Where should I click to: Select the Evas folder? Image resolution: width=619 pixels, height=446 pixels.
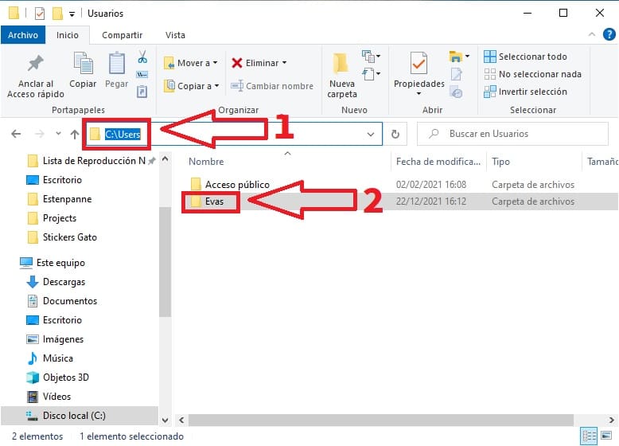214,201
